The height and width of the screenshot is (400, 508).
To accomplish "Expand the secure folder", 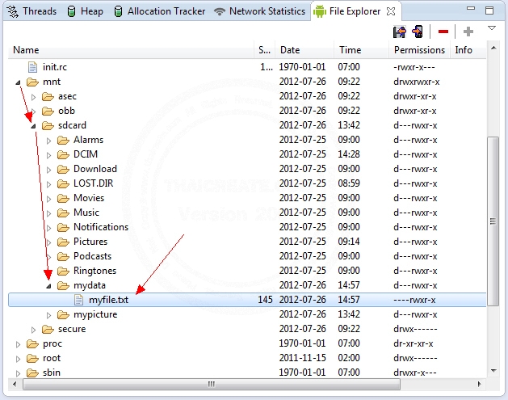I will (x=33, y=330).
